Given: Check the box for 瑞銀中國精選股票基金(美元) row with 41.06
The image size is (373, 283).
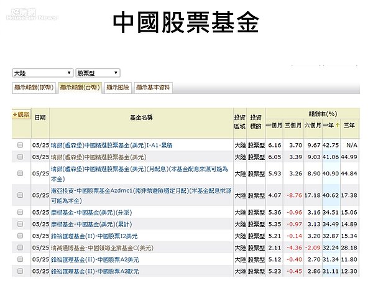Looking at the screenshot, I should [21, 157].
